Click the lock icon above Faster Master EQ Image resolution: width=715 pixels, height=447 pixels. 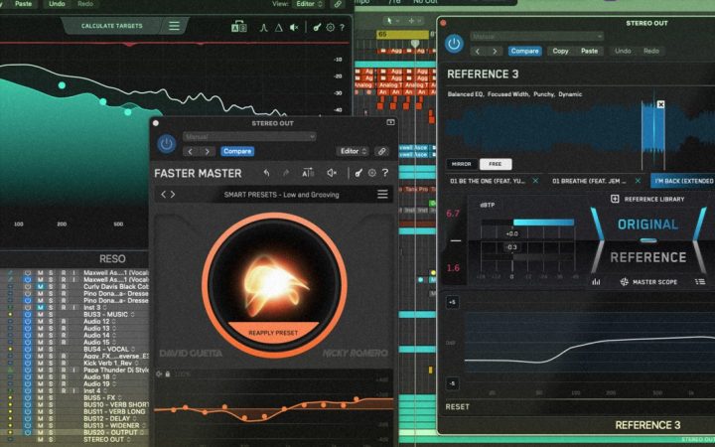click(168, 374)
